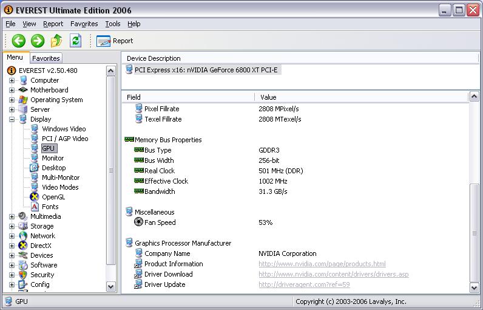The width and height of the screenshot is (483, 310).
Task: Click the Storage drive icon
Action: pos(23,226)
